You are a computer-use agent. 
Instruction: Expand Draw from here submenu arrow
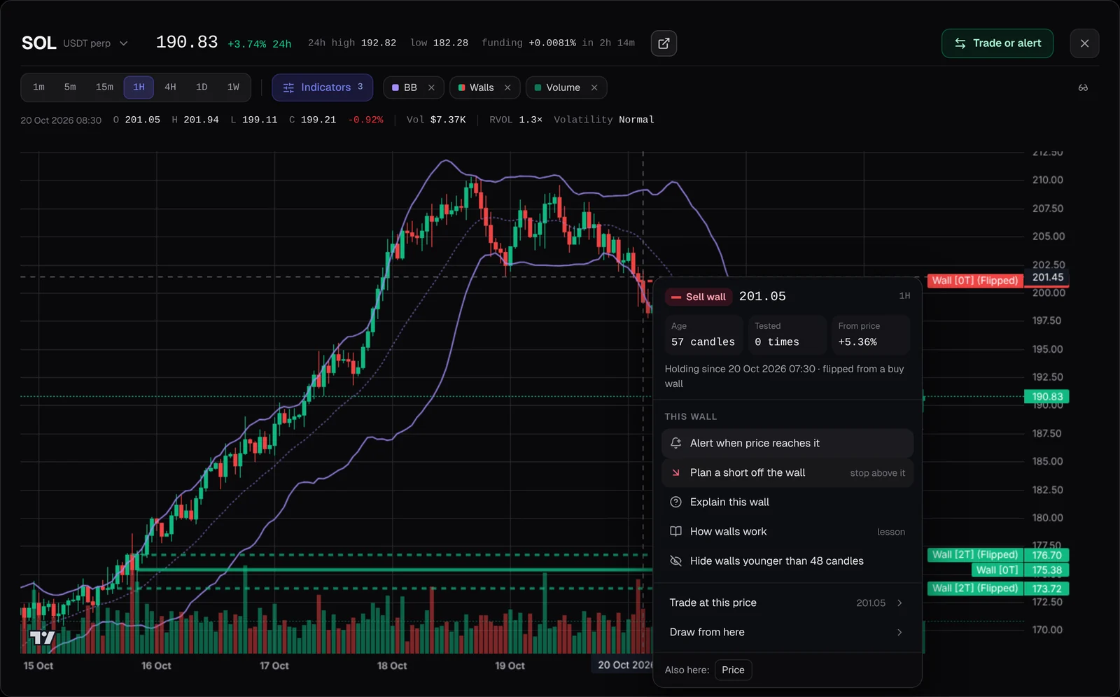pyautogui.click(x=899, y=632)
